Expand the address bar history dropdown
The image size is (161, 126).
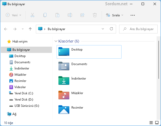click(x=103, y=29)
